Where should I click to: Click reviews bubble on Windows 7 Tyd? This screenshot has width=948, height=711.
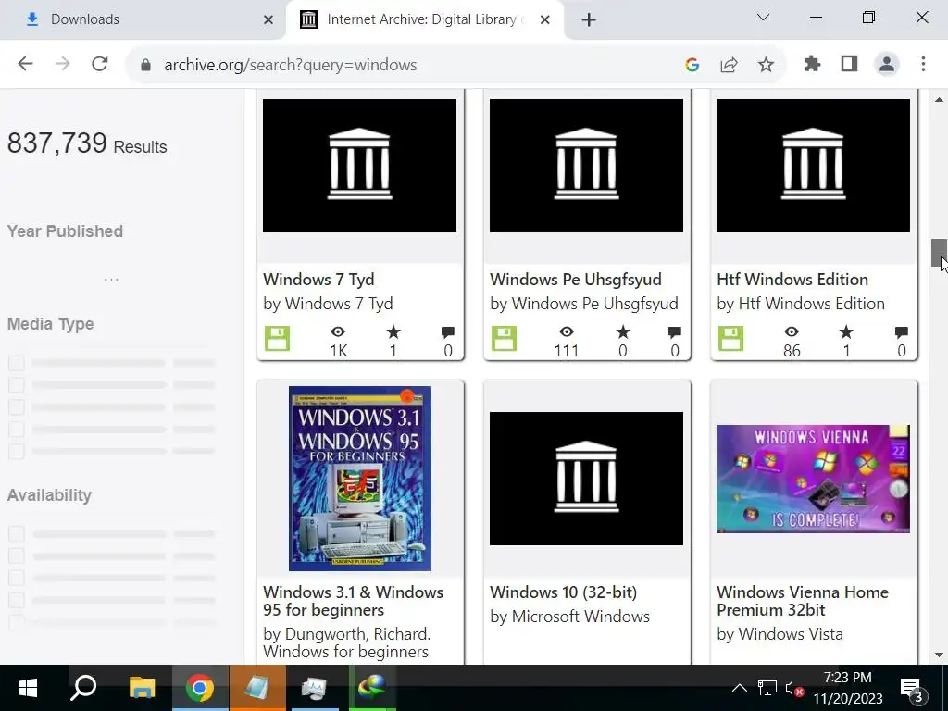pos(448,332)
